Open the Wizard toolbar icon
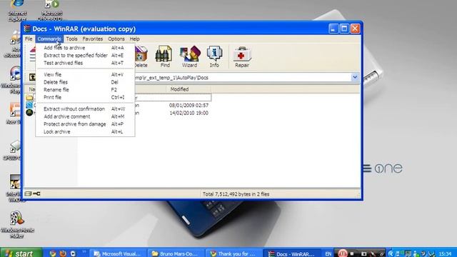The height and width of the screenshot is (257, 457). pyautogui.click(x=190, y=56)
